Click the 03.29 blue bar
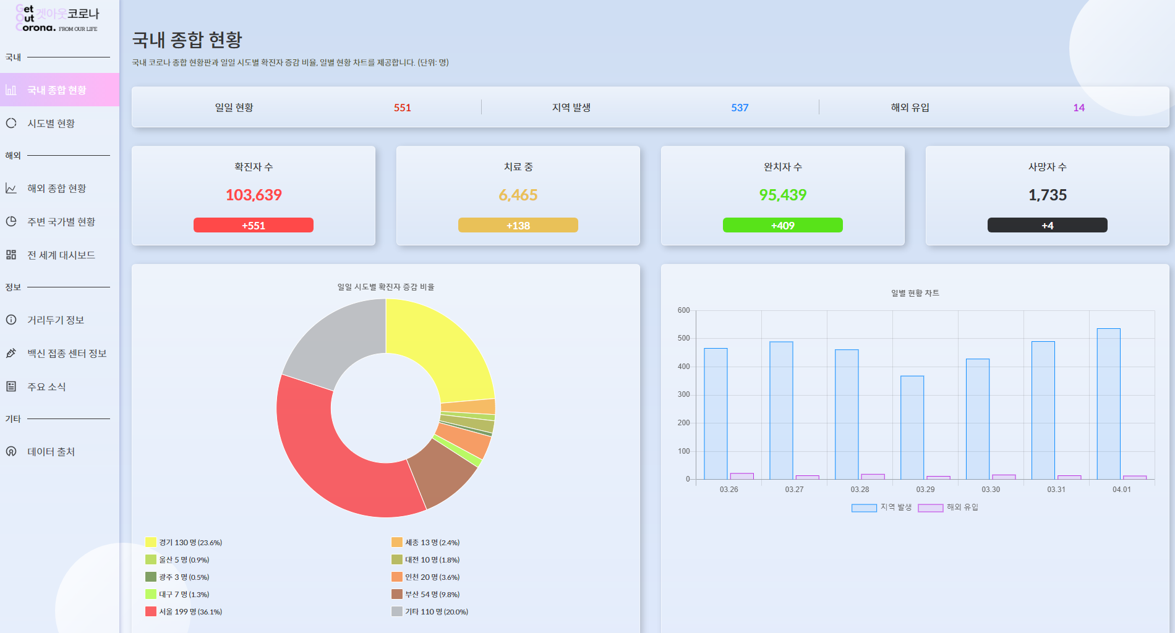Viewport: 1175px width, 633px height. tap(912, 427)
